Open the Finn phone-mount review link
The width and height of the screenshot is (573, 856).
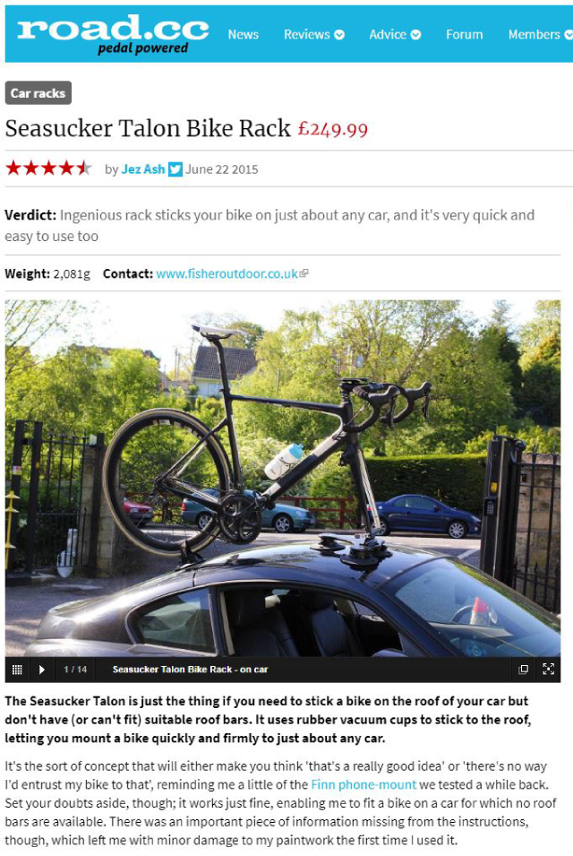[363, 784]
